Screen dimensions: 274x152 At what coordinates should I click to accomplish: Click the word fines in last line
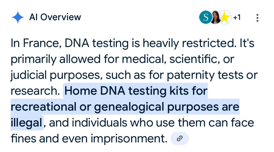point(23,138)
